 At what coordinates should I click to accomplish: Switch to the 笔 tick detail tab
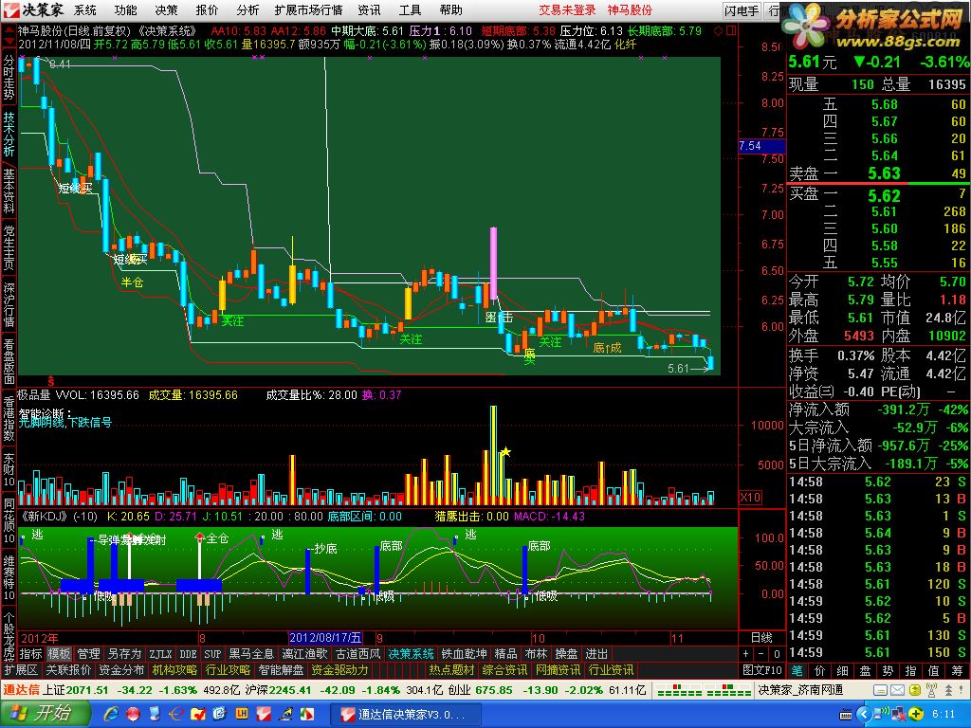[x=797, y=670]
